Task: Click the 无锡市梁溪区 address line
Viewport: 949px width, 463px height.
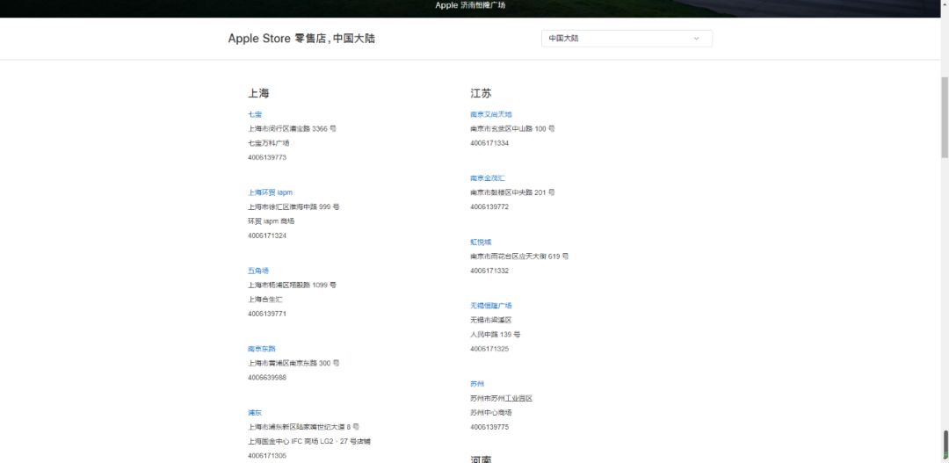Action: tap(491, 320)
